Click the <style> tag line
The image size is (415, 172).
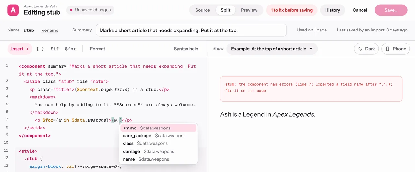pos(28,151)
